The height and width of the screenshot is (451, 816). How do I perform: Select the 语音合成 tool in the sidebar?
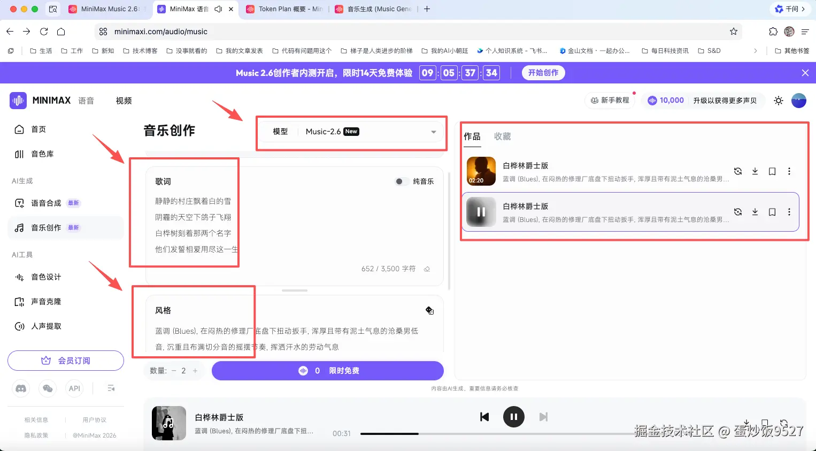pyautogui.click(x=47, y=203)
